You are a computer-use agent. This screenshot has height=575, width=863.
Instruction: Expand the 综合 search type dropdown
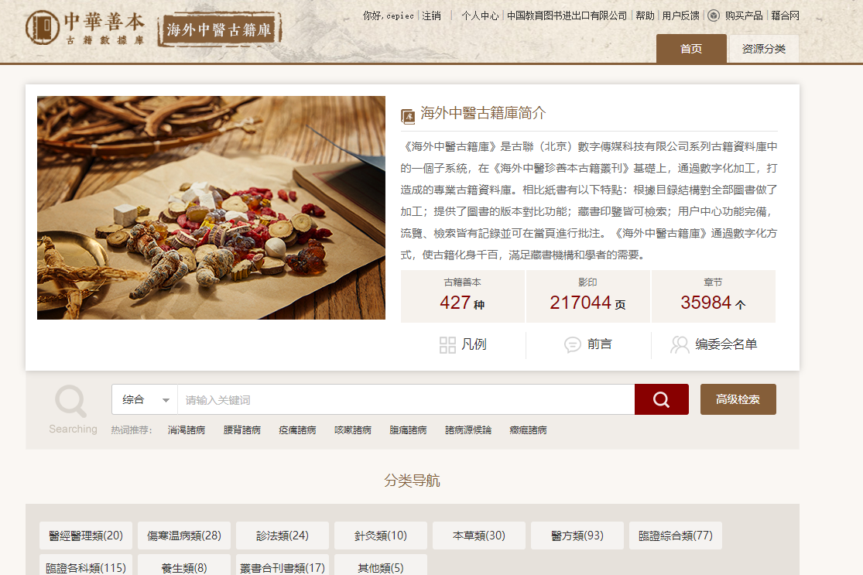(x=145, y=399)
